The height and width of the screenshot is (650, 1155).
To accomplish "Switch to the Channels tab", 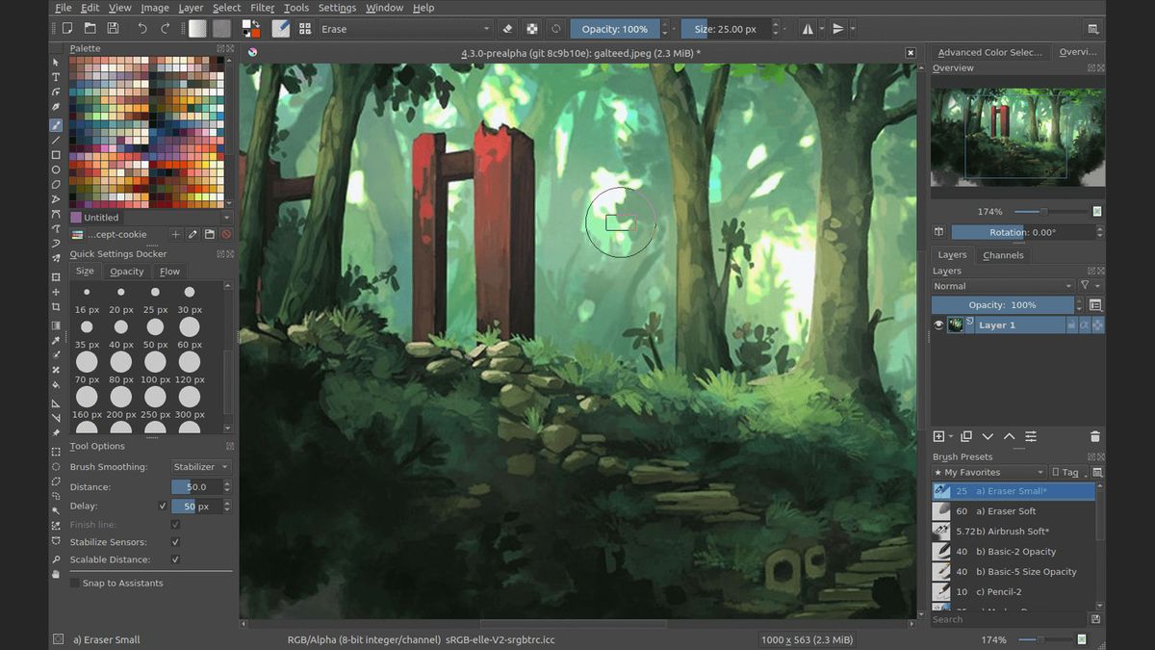I will pyautogui.click(x=1003, y=255).
